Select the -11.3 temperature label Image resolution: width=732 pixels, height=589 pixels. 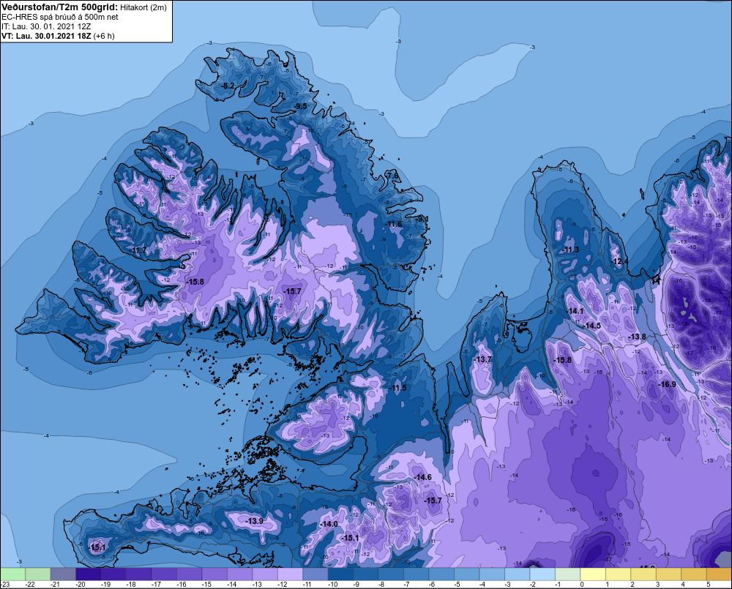(570, 250)
